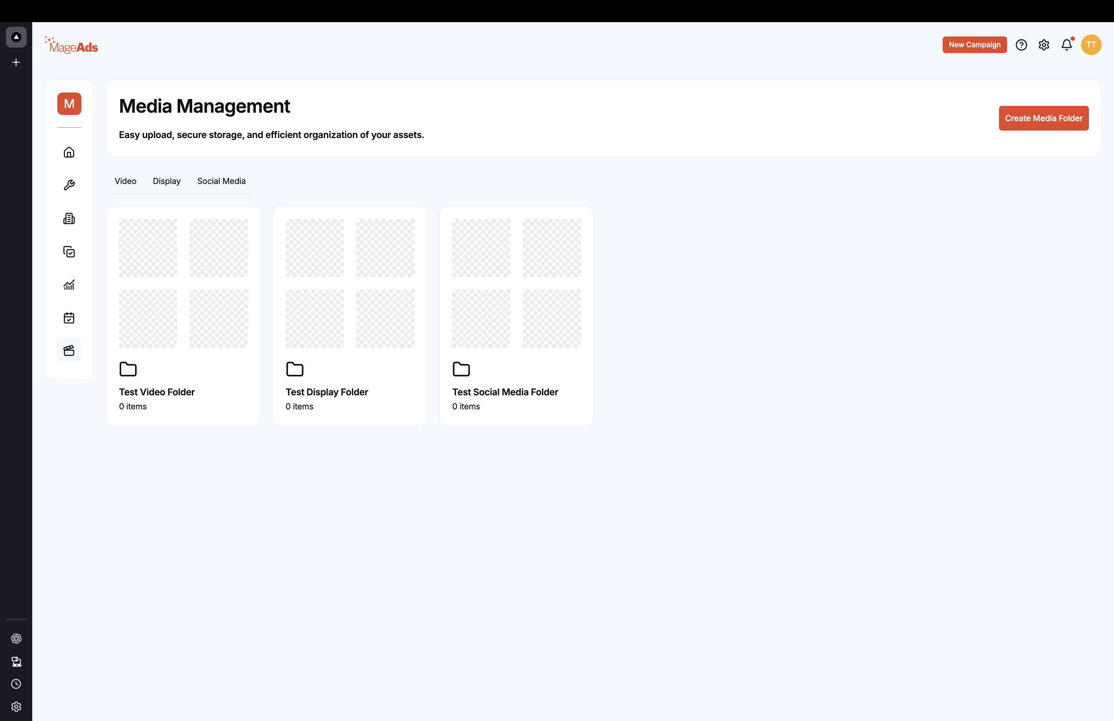Click first thumbnail in Test Video Folder

[x=148, y=248]
